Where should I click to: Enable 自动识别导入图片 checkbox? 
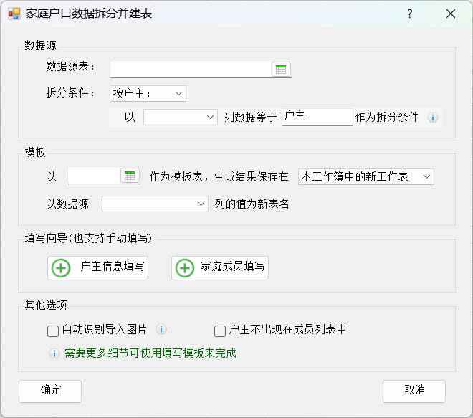point(53,331)
